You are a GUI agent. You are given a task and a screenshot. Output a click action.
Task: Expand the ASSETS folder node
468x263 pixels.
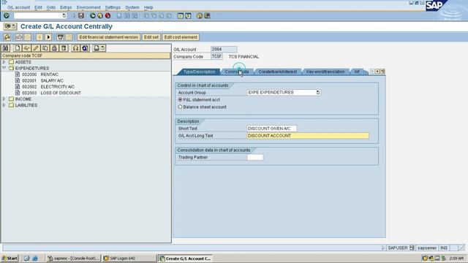(x=4, y=62)
